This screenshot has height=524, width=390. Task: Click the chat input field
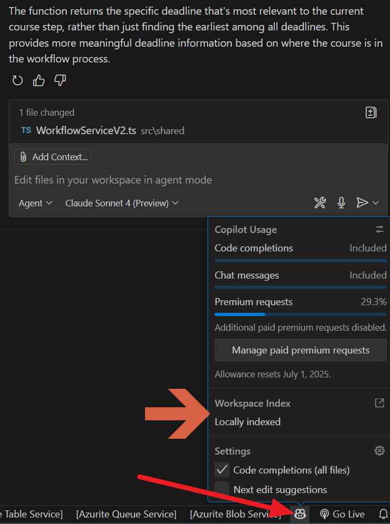[x=163, y=180]
